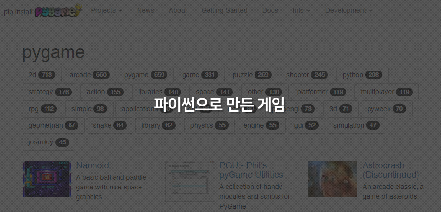This screenshot has width=441, height=212.
Task: Open PGU - Phil's pyGame Utilities link
Action: [251, 170]
